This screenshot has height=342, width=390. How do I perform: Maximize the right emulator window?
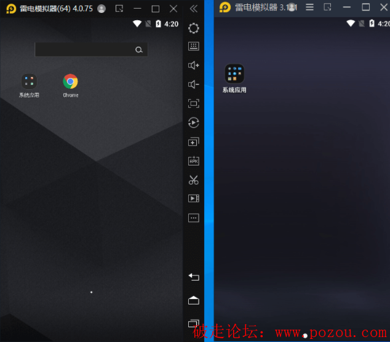click(x=365, y=7)
